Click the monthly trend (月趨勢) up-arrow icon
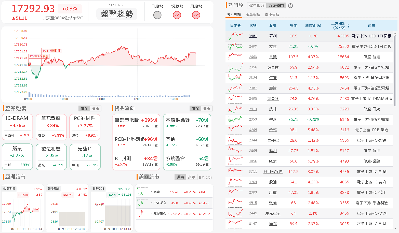Viewport: 399px width, 233px height. [196, 15]
